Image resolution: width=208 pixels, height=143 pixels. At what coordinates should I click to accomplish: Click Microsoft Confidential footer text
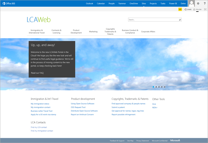click(x=160, y=141)
